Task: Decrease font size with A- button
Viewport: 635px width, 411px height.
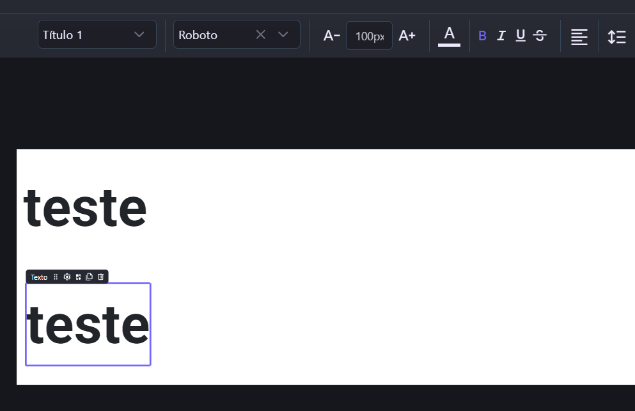Action: [x=331, y=36]
